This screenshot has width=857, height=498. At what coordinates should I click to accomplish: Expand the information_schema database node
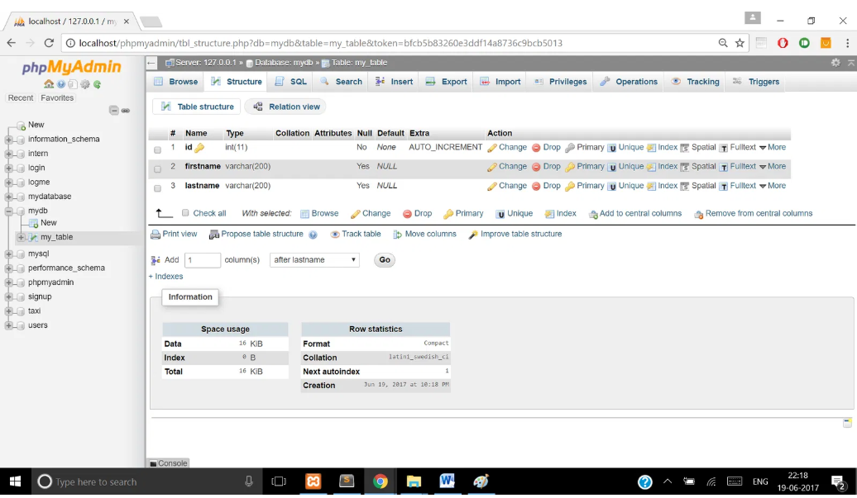tap(9, 140)
